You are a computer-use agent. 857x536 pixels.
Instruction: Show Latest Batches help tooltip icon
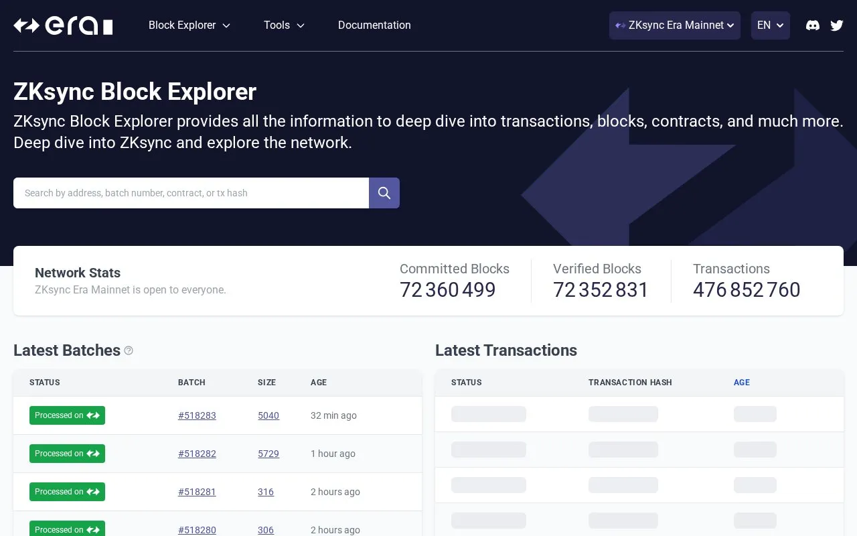[129, 350]
